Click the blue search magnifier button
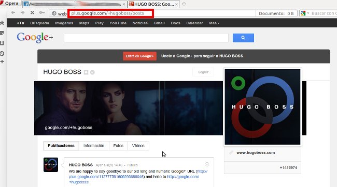This screenshot has height=187, width=337. pyautogui.click(x=243, y=38)
